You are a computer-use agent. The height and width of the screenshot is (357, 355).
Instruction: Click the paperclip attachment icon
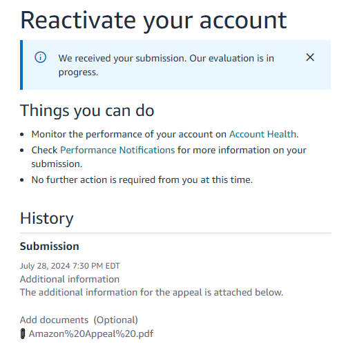coord(23,334)
